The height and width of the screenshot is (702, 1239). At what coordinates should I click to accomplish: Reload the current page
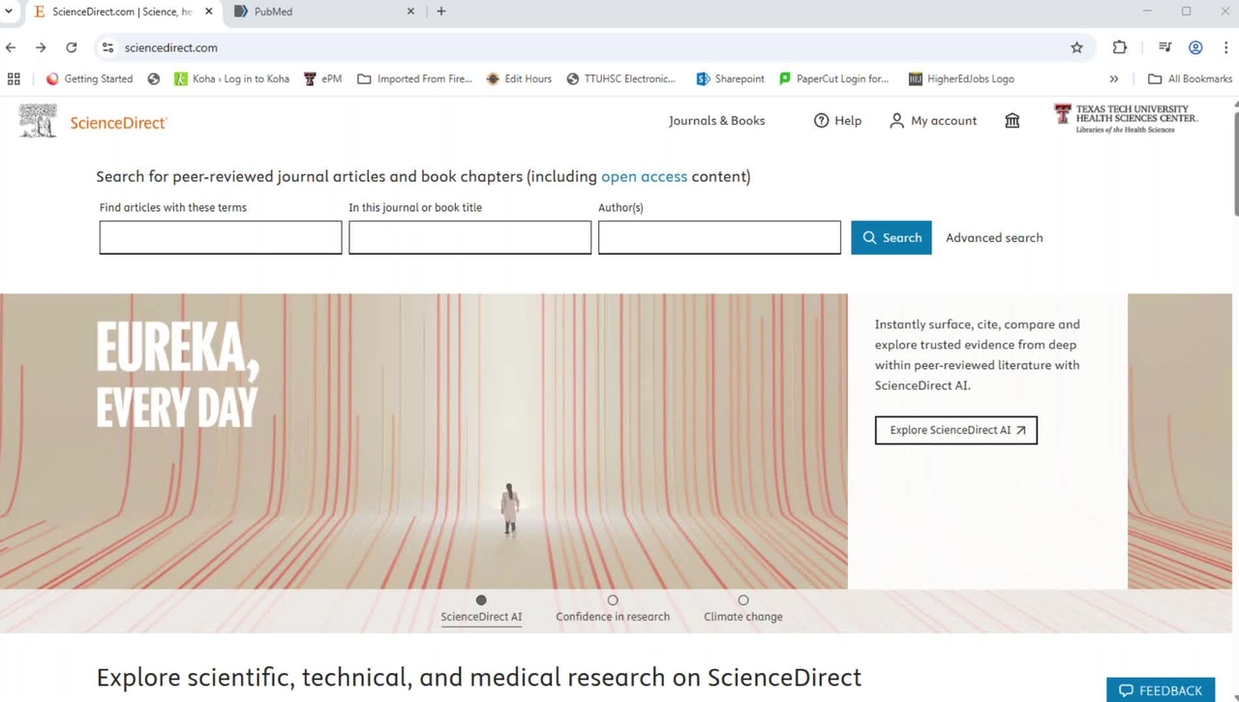72,47
